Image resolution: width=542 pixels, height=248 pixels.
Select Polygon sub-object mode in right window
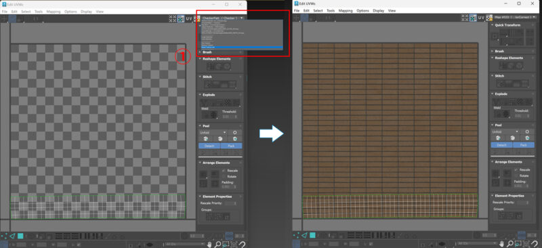pyautogui.click(x=312, y=236)
